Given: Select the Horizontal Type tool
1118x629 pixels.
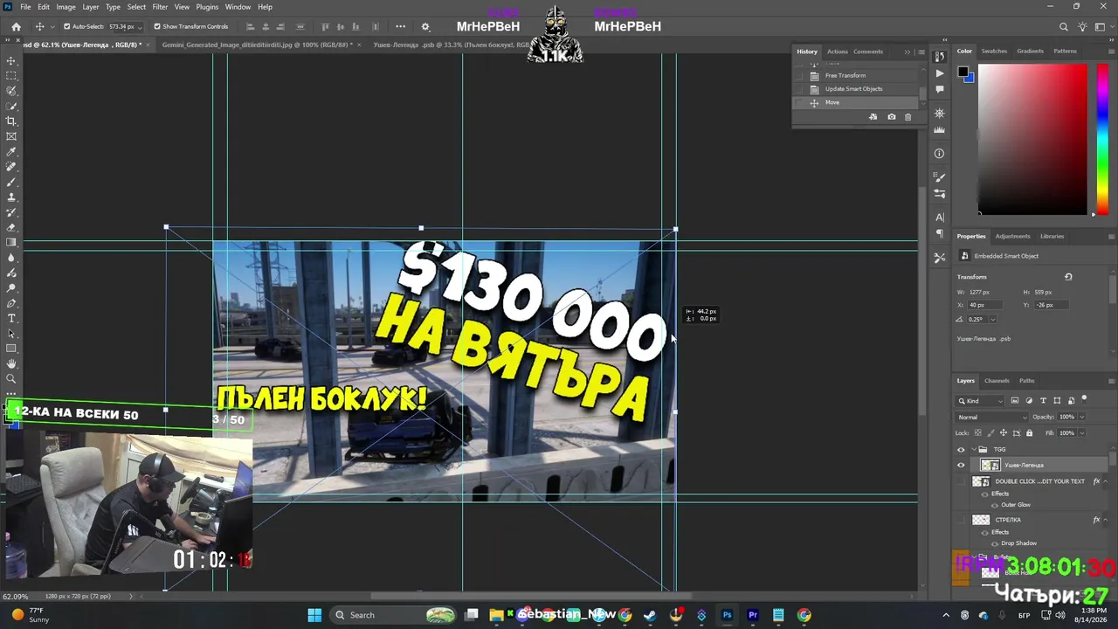Looking at the screenshot, I should pyautogui.click(x=11, y=318).
